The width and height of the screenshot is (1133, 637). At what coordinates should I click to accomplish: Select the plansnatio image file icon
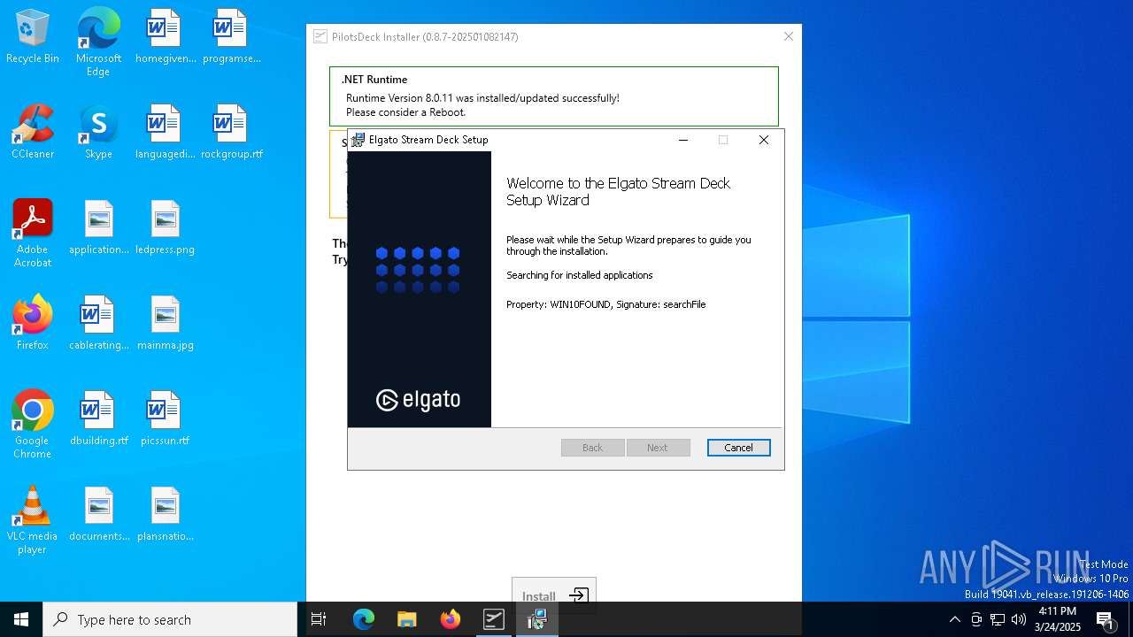click(165, 515)
